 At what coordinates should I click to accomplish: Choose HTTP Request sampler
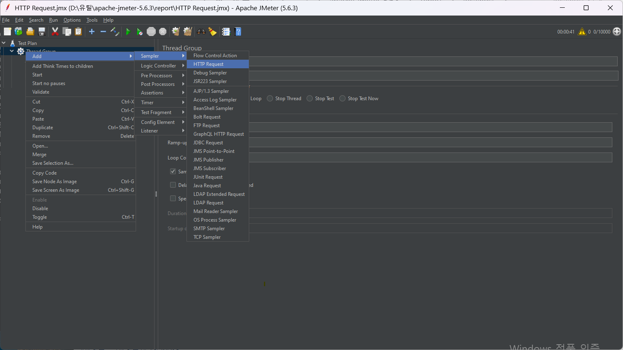218,64
